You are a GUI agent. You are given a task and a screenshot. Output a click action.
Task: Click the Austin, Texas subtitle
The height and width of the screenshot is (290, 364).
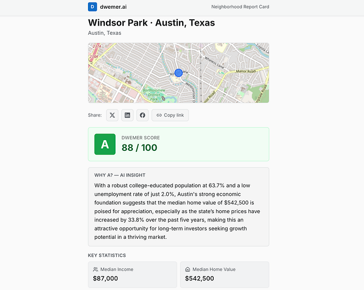104,33
